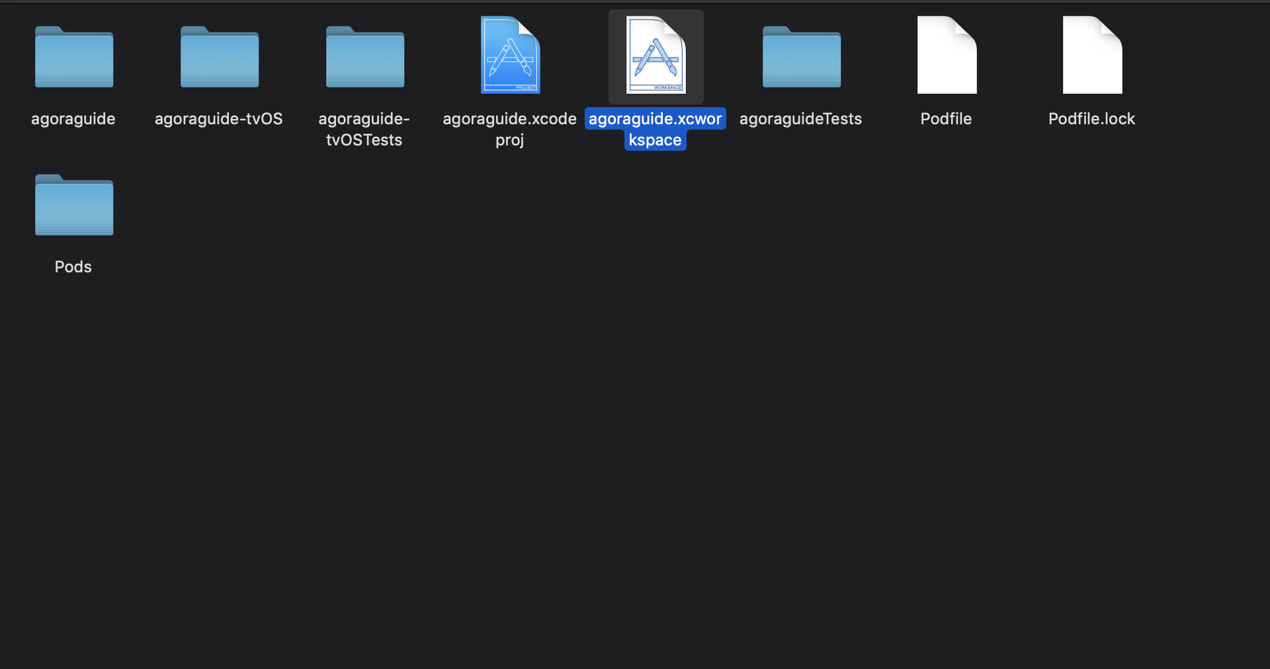Select the Podfile document icon
Viewport: 1270px width, 669px height.
(x=947, y=55)
